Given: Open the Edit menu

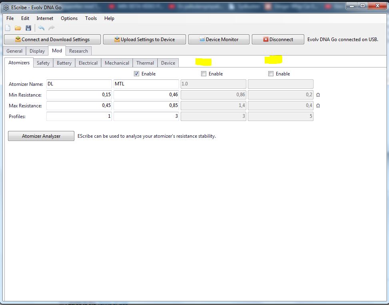Looking at the screenshot, I should pos(25,18).
